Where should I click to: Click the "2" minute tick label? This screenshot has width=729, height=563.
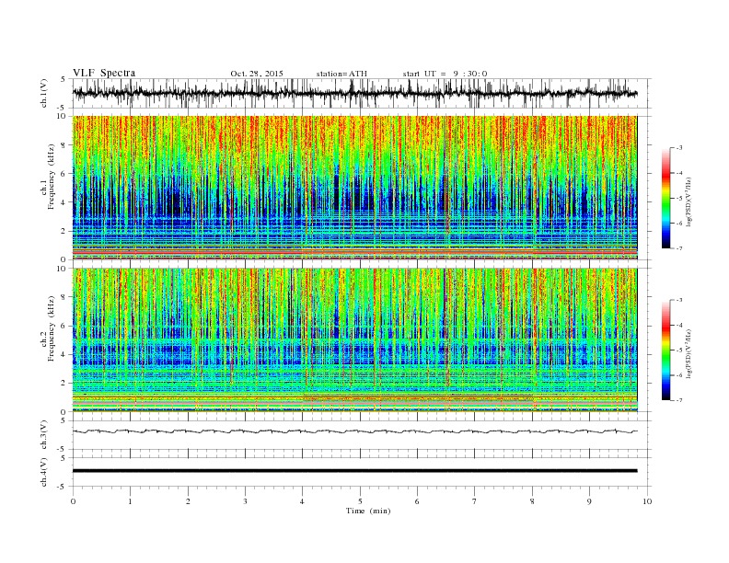188,501
